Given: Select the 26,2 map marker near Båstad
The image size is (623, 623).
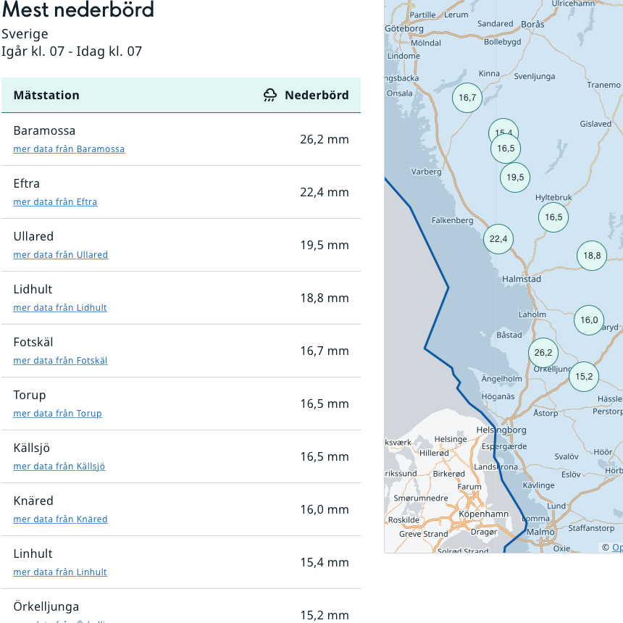Looking at the screenshot, I should click(543, 353).
